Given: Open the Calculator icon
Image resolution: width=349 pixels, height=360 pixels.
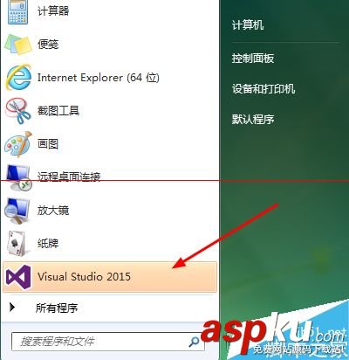Looking at the screenshot, I should click(x=18, y=12).
